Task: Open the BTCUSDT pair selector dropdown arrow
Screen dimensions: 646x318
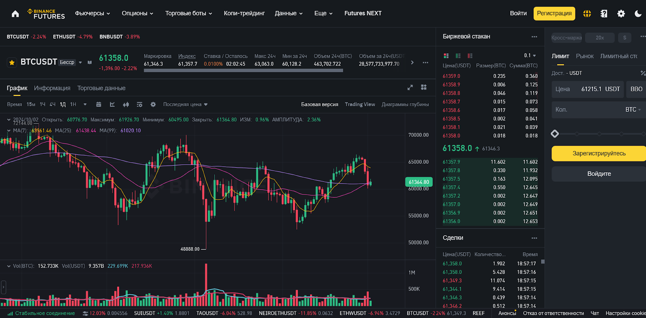Action: 80,62
